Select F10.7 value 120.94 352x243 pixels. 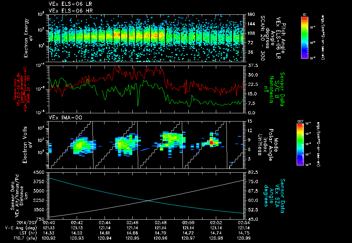[104, 238]
